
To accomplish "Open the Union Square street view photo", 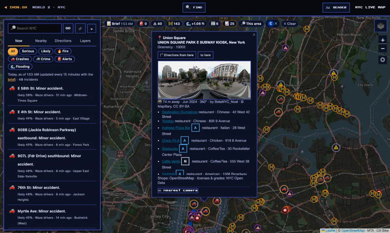I will click(204, 80).
